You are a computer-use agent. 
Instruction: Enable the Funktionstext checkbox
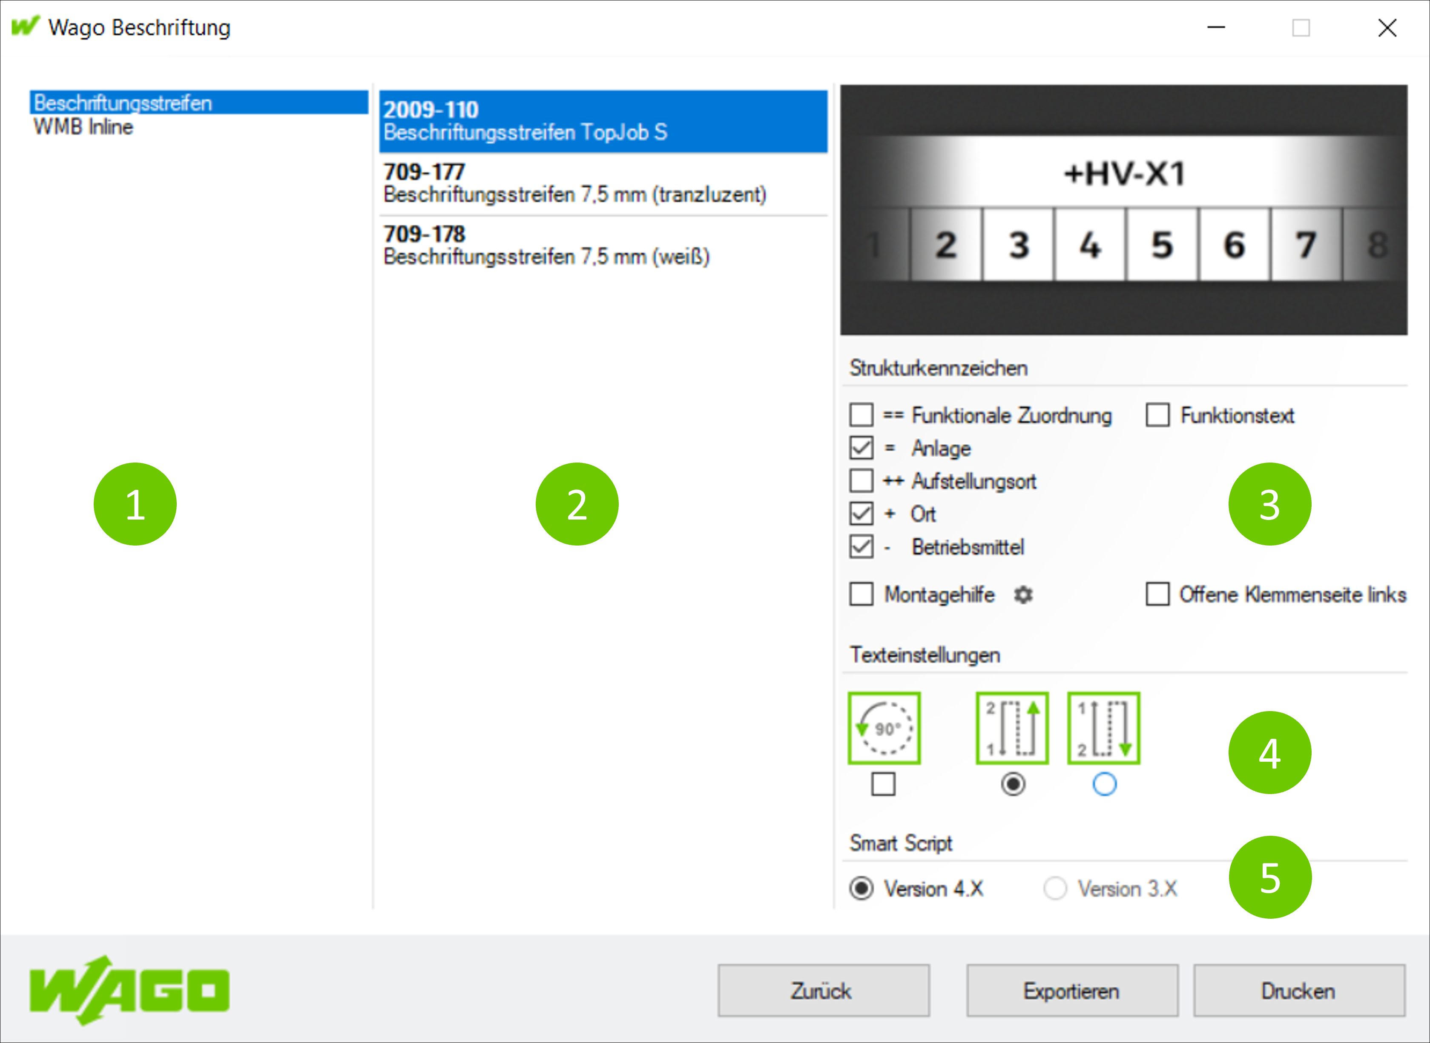1158,415
